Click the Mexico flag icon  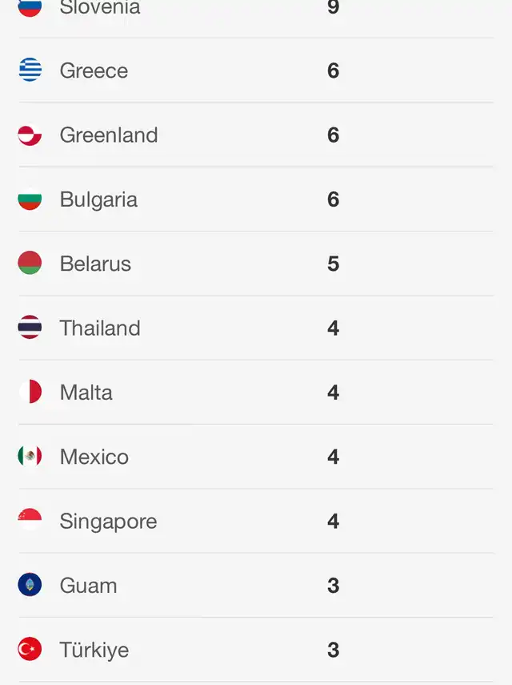(30, 456)
